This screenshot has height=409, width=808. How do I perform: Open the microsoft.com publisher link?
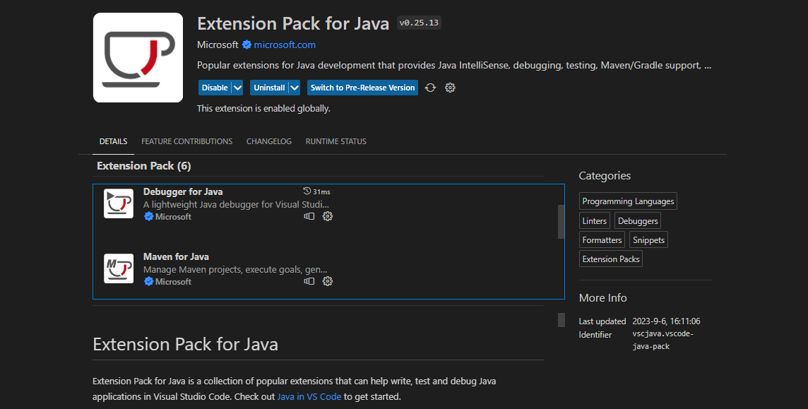tap(278, 45)
